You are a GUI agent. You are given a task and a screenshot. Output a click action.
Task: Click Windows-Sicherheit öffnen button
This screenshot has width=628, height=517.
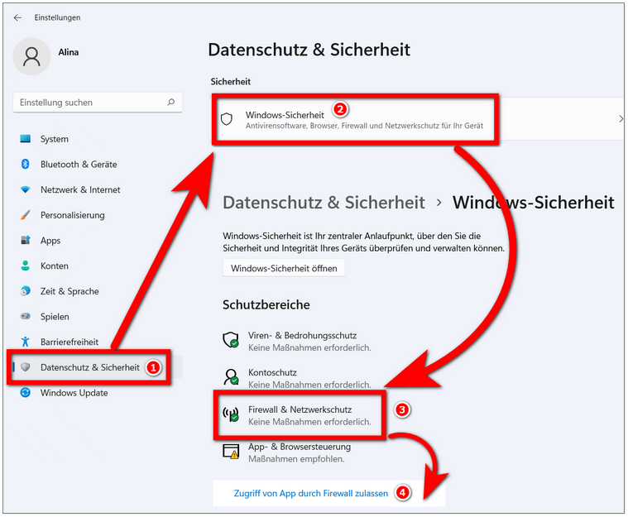pos(284,268)
